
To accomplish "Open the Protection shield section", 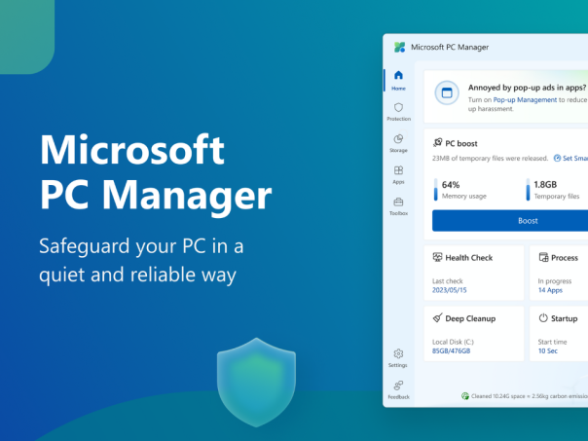I will [x=398, y=111].
